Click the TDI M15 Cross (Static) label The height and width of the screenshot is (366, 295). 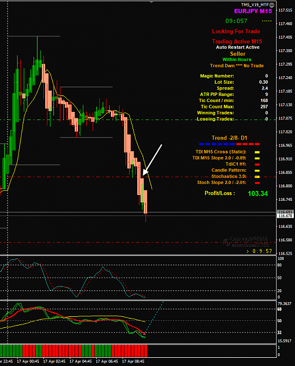[221, 152]
